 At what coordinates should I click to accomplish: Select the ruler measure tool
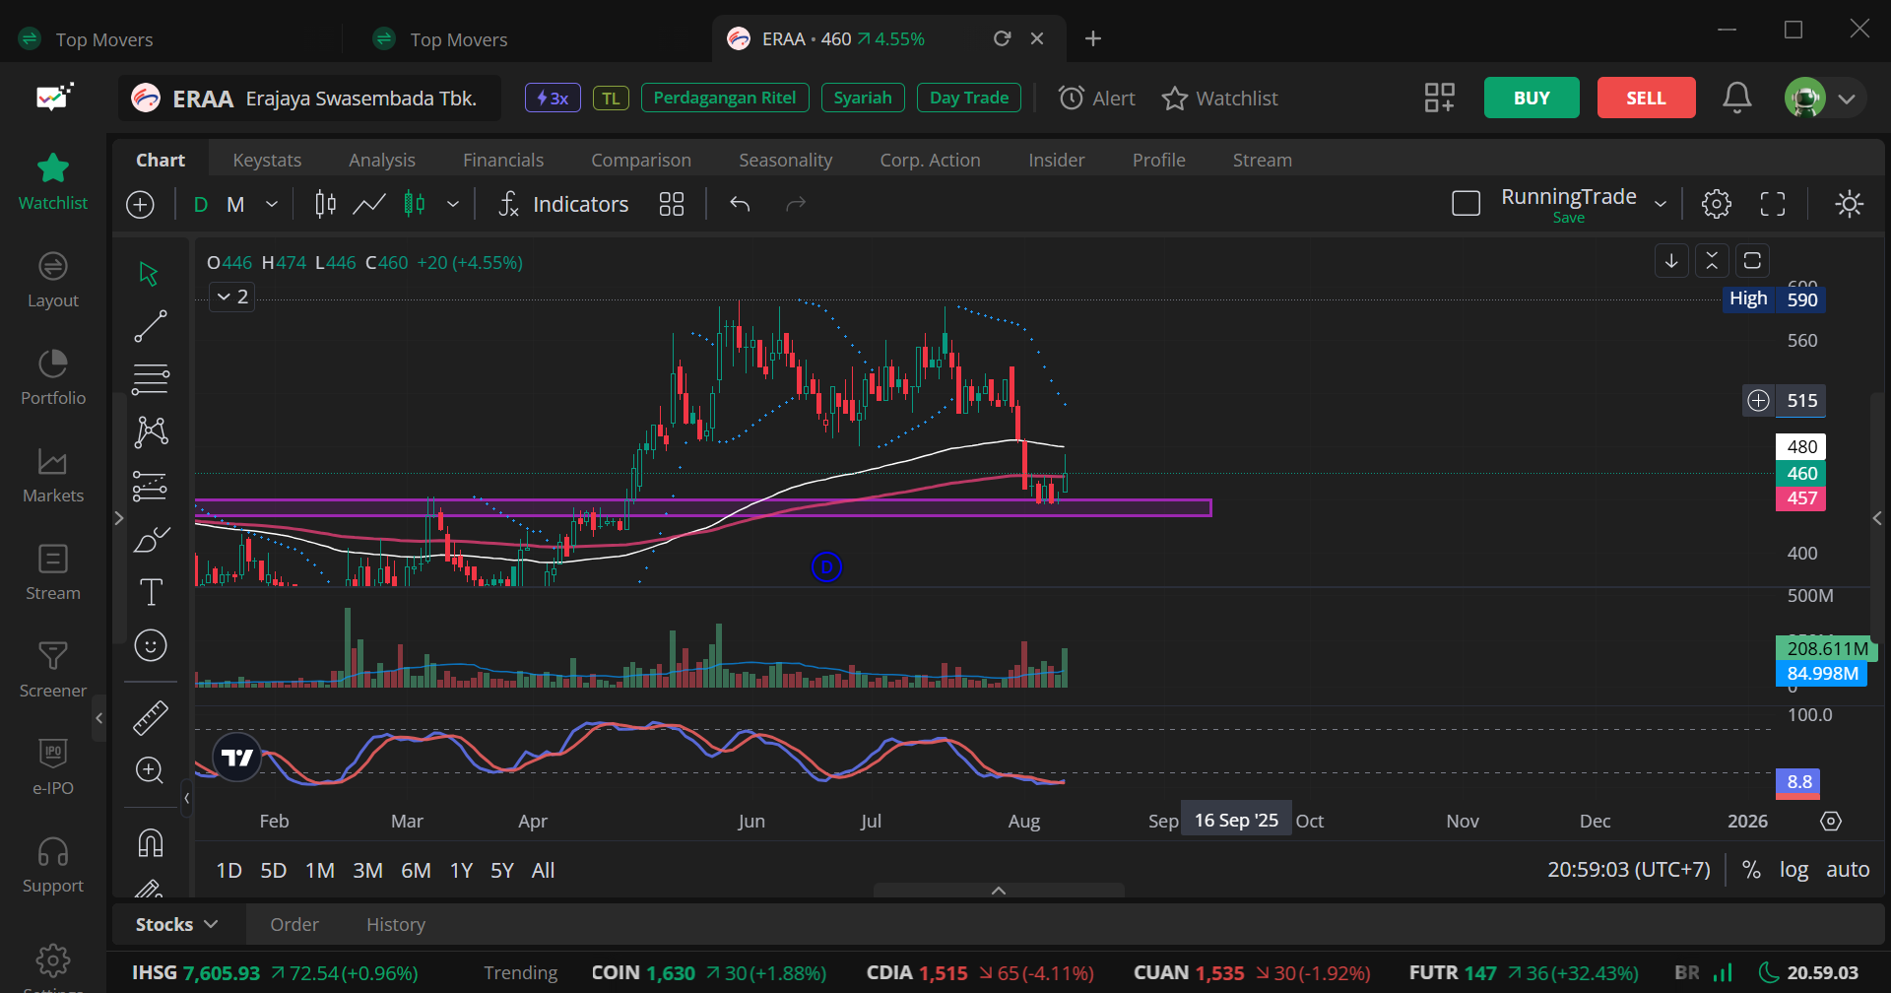click(151, 718)
